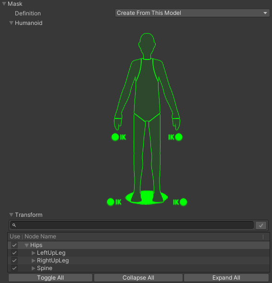Toggle the torso body part of the mask
Screen dimensions: 272x283
tap(147, 90)
